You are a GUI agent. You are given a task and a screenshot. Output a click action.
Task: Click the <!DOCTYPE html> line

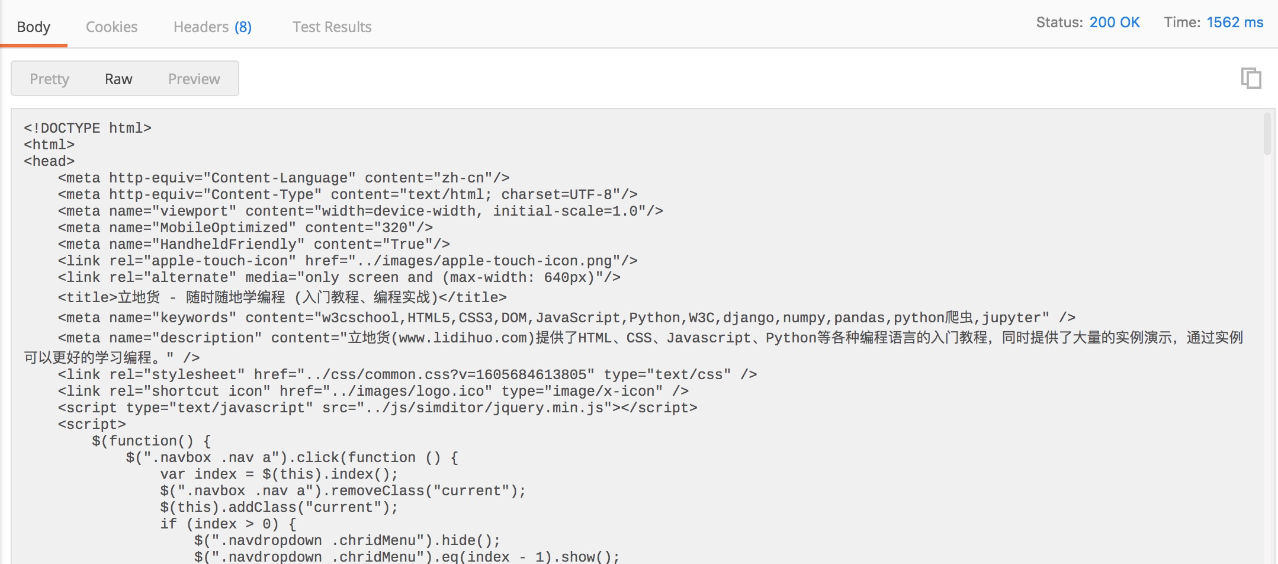pos(88,128)
